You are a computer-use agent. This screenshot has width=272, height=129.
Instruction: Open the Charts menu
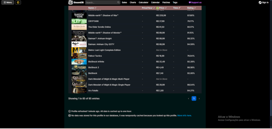133,2
